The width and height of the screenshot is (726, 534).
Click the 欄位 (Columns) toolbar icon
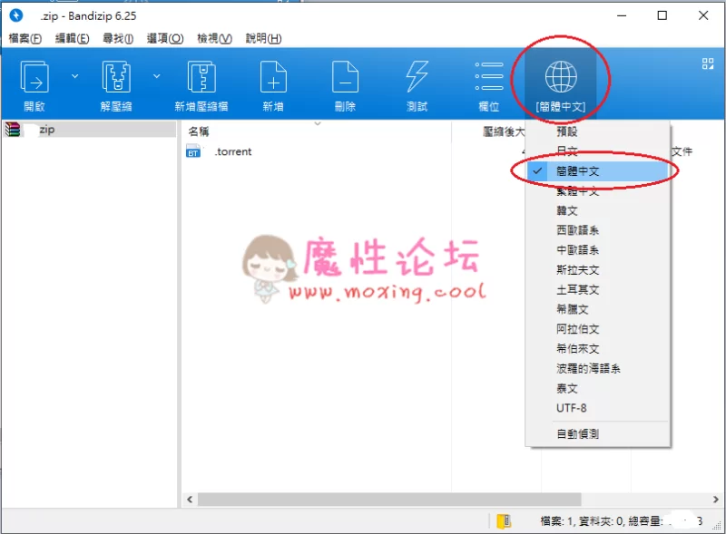(x=488, y=78)
